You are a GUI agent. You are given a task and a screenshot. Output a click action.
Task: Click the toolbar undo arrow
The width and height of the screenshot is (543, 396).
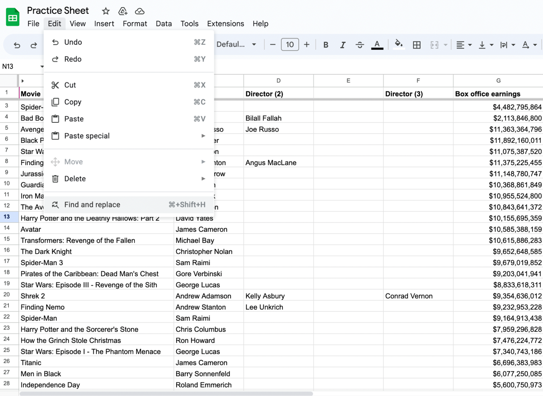click(17, 45)
